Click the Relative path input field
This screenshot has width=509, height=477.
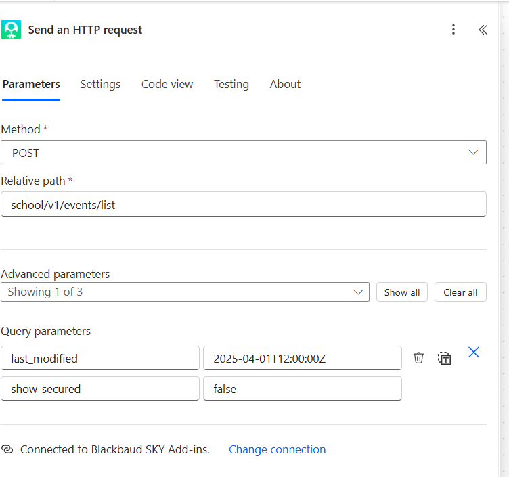tap(244, 204)
